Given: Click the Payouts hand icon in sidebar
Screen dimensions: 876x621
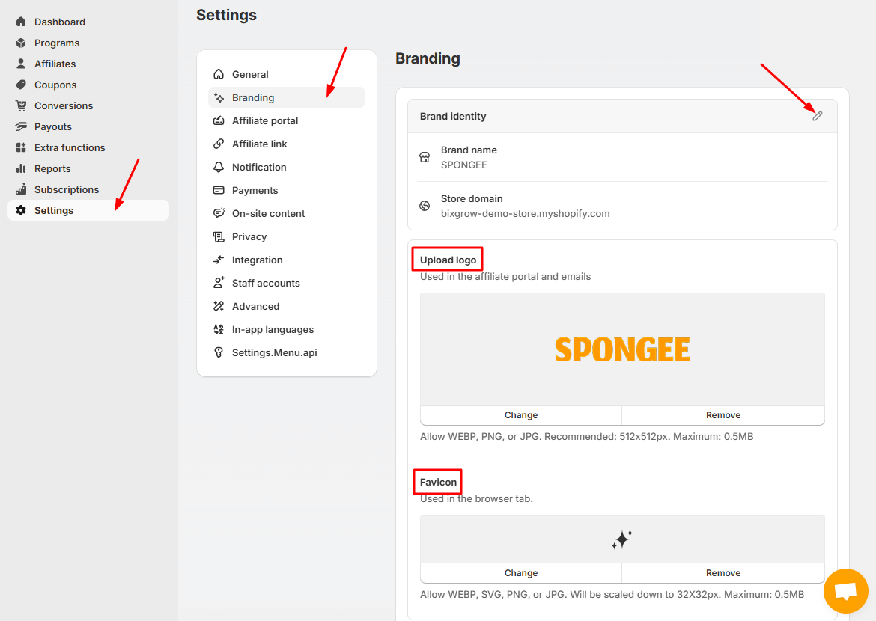Looking at the screenshot, I should (x=21, y=126).
